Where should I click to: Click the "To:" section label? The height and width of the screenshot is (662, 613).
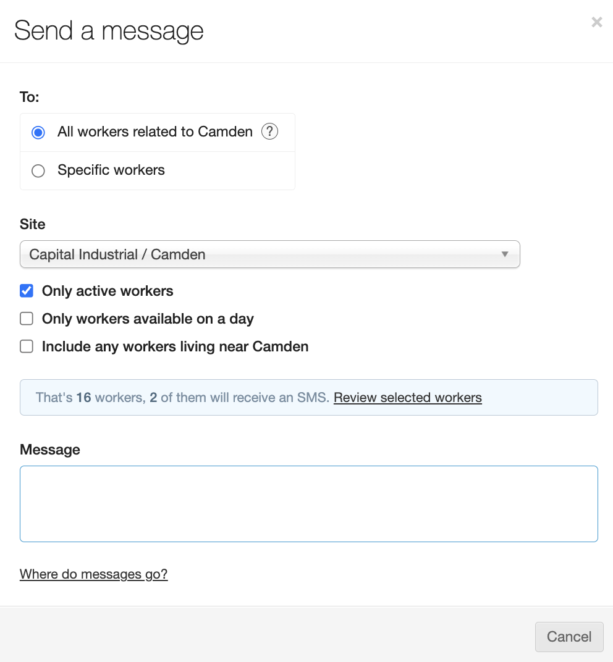[30, 97]
